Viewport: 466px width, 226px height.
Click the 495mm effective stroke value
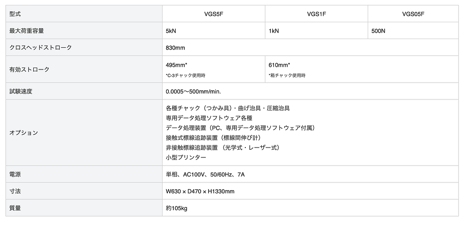tap(177, 65)
